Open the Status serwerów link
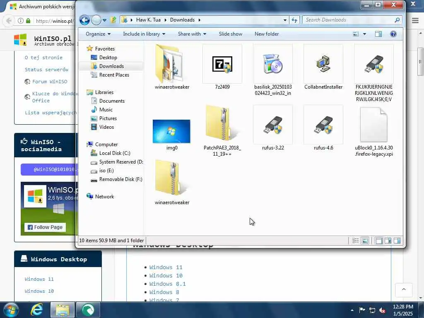The height and width of the screenshot is (318, 424). point(46,70)
